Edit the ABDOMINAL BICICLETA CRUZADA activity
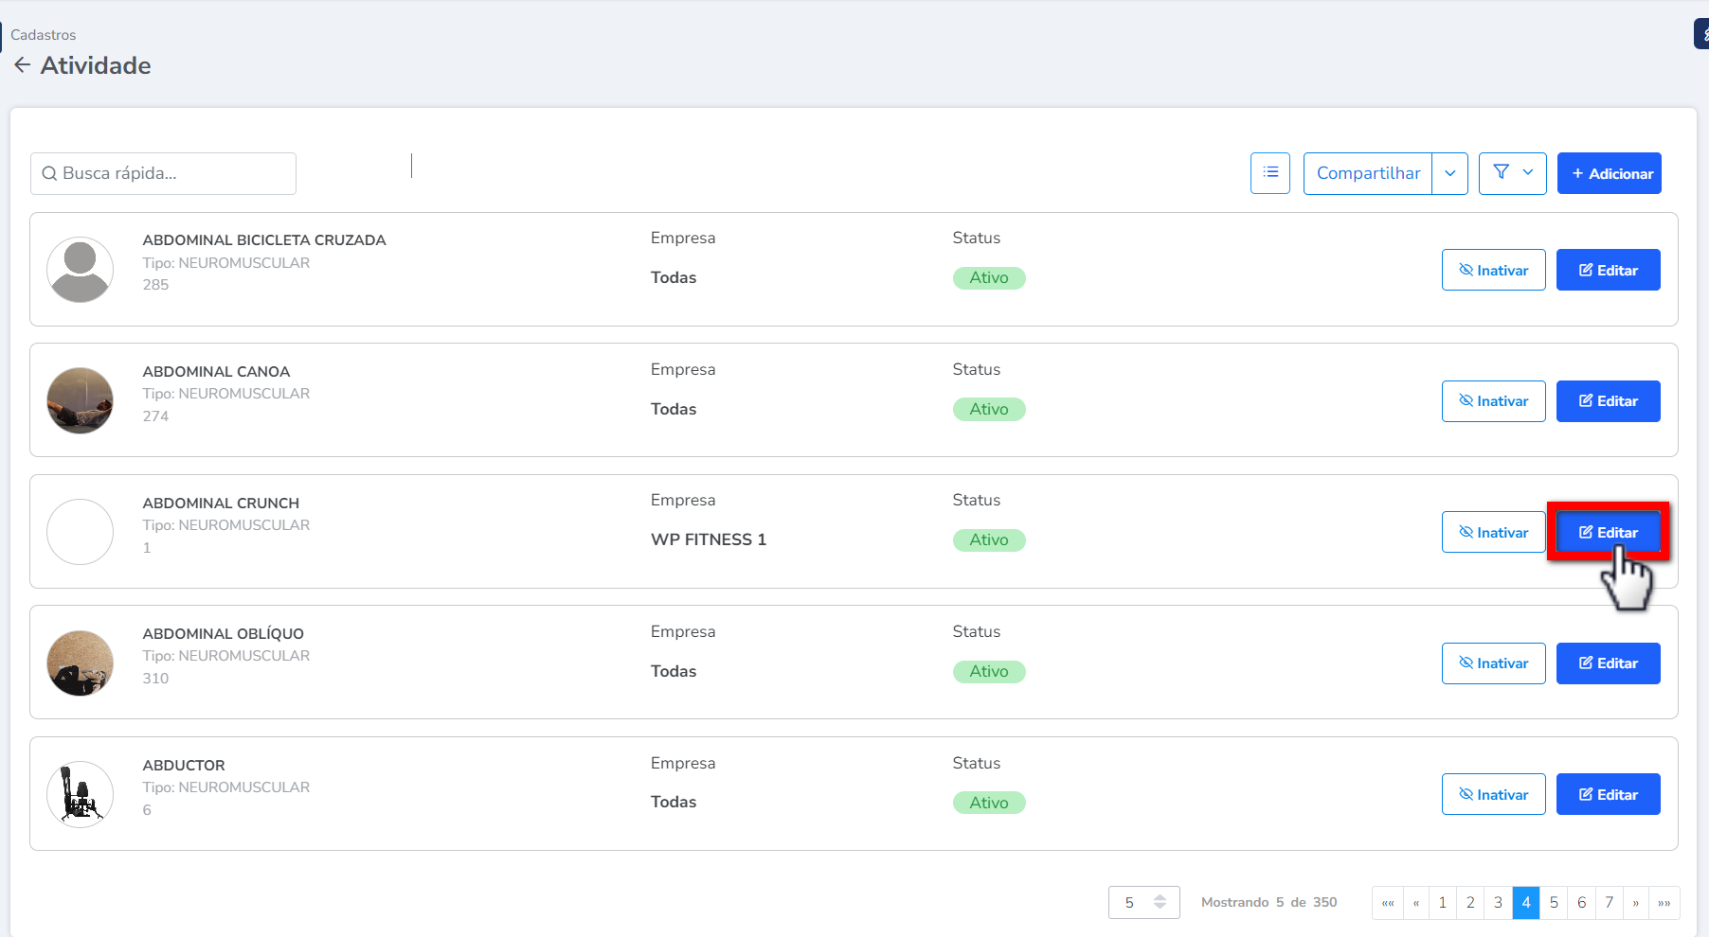 [x=1608, y=270]
